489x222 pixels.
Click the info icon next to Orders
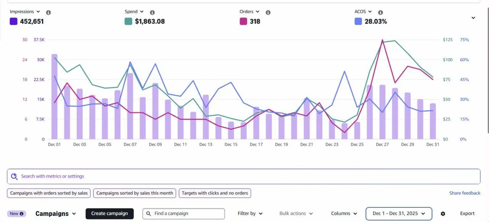268,13
